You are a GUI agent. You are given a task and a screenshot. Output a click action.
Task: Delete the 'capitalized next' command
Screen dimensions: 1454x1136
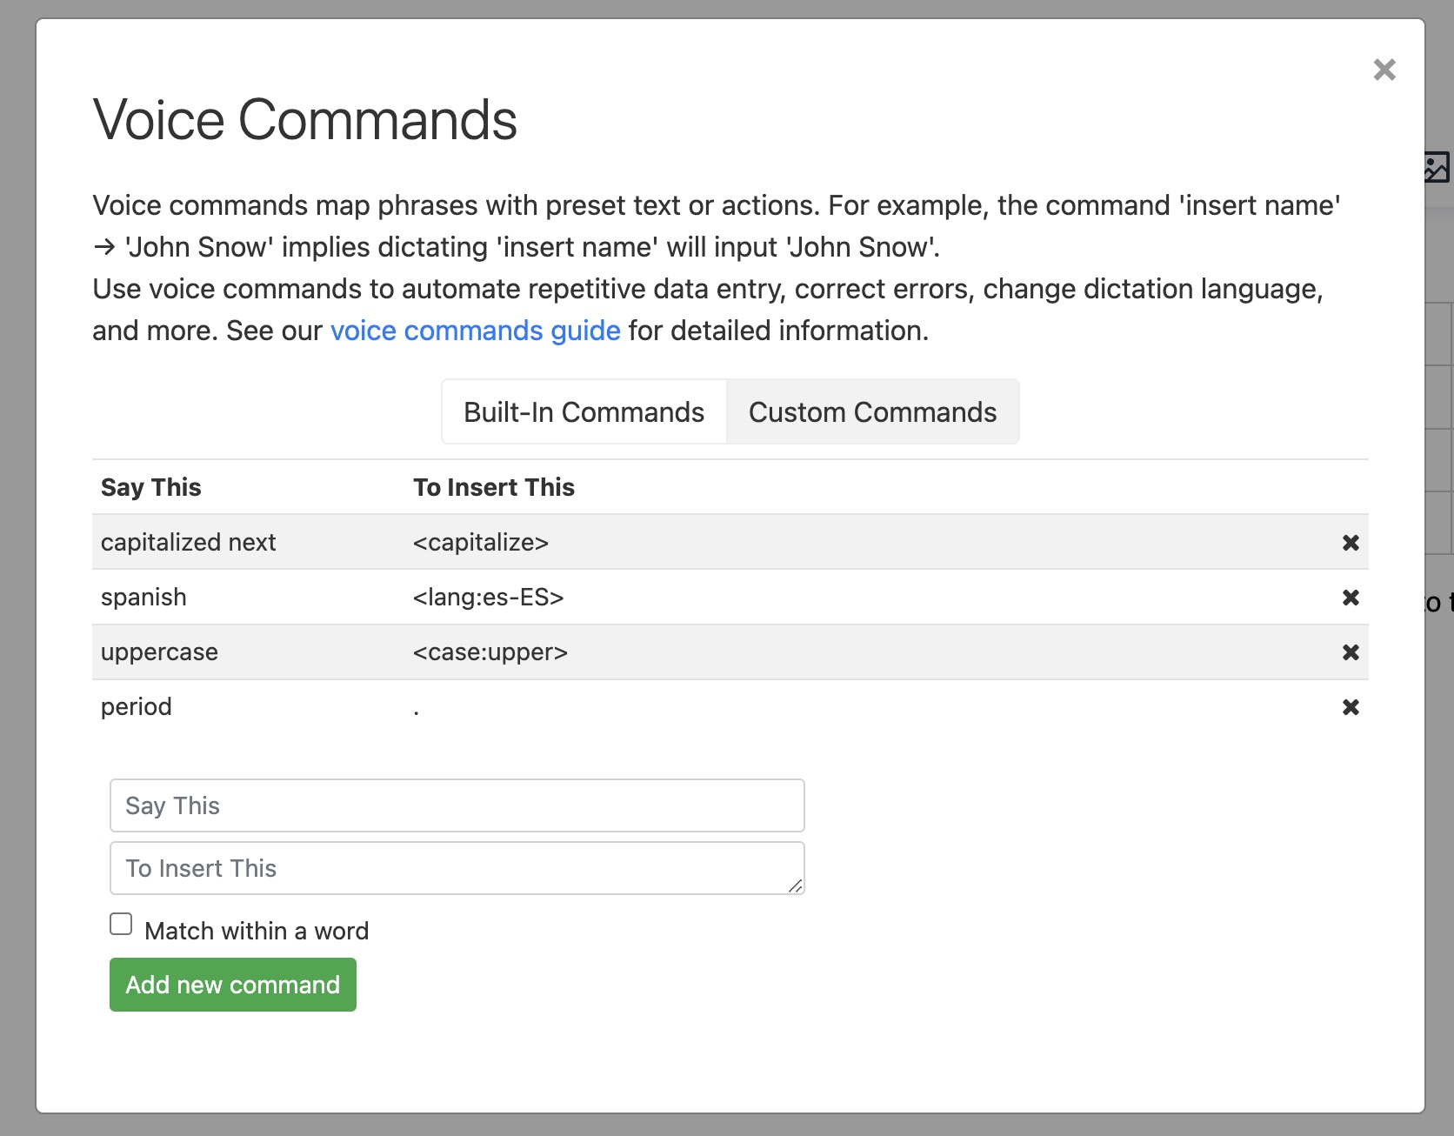click(x=1350, y=543)
